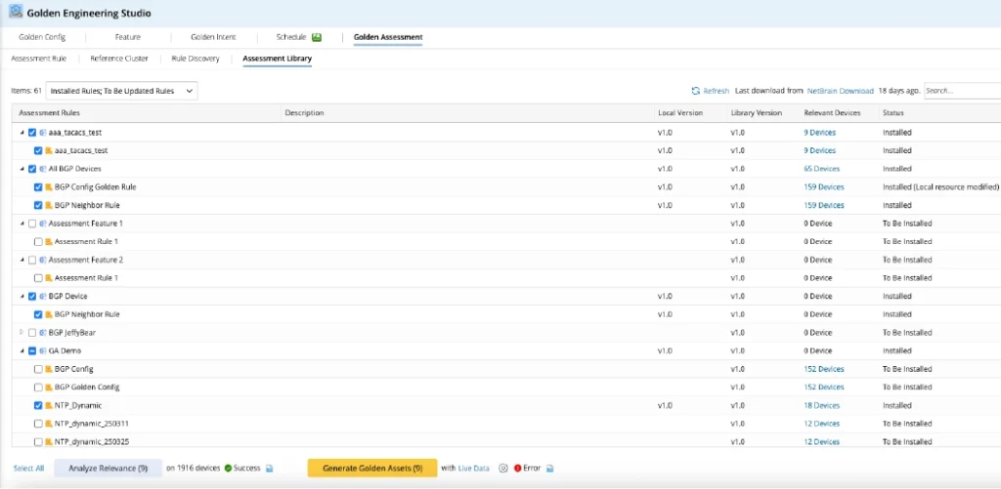Click into the Search field
This screenshot has width=1001, height=489.
(x=963, y=91)
